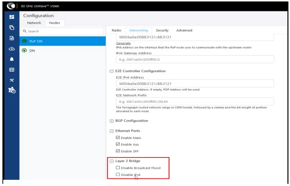Click the IPv6 Gateway Address field
The image size is (290, 186).
pos(195,59)
